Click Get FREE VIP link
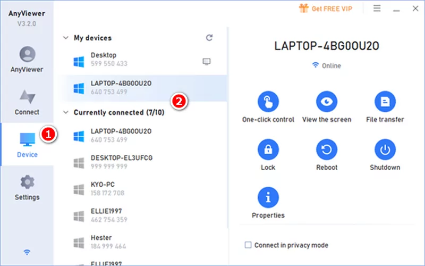The width and height of the screenshot is (425, 266). tap(332, 9)
